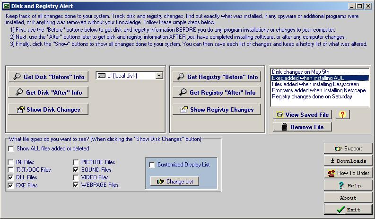Image resolution: width=375 pixels, height=219 pixels.
Task: Check the VIDEO Files checkbox
Action: 76,177
